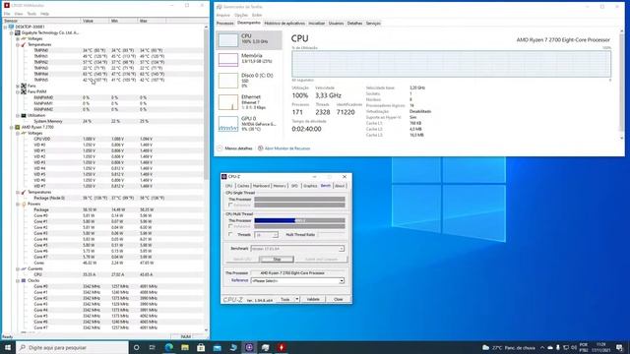This screenshot has width=630, height=354.
Task: Click the Menos detalhes arrow icon
Action: (220, 148)
